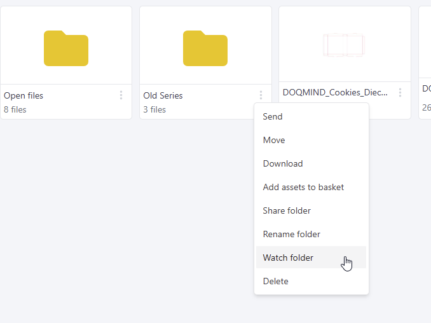Click Watch folder in the menu

[311, 258]
